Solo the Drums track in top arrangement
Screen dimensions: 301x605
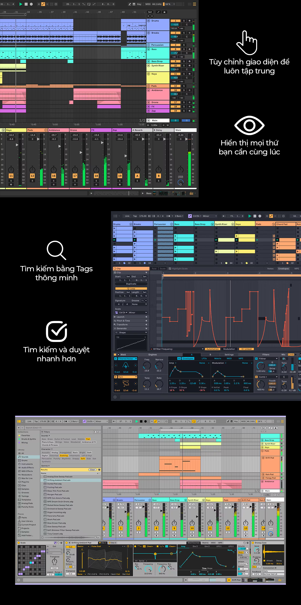pos(184,21)
